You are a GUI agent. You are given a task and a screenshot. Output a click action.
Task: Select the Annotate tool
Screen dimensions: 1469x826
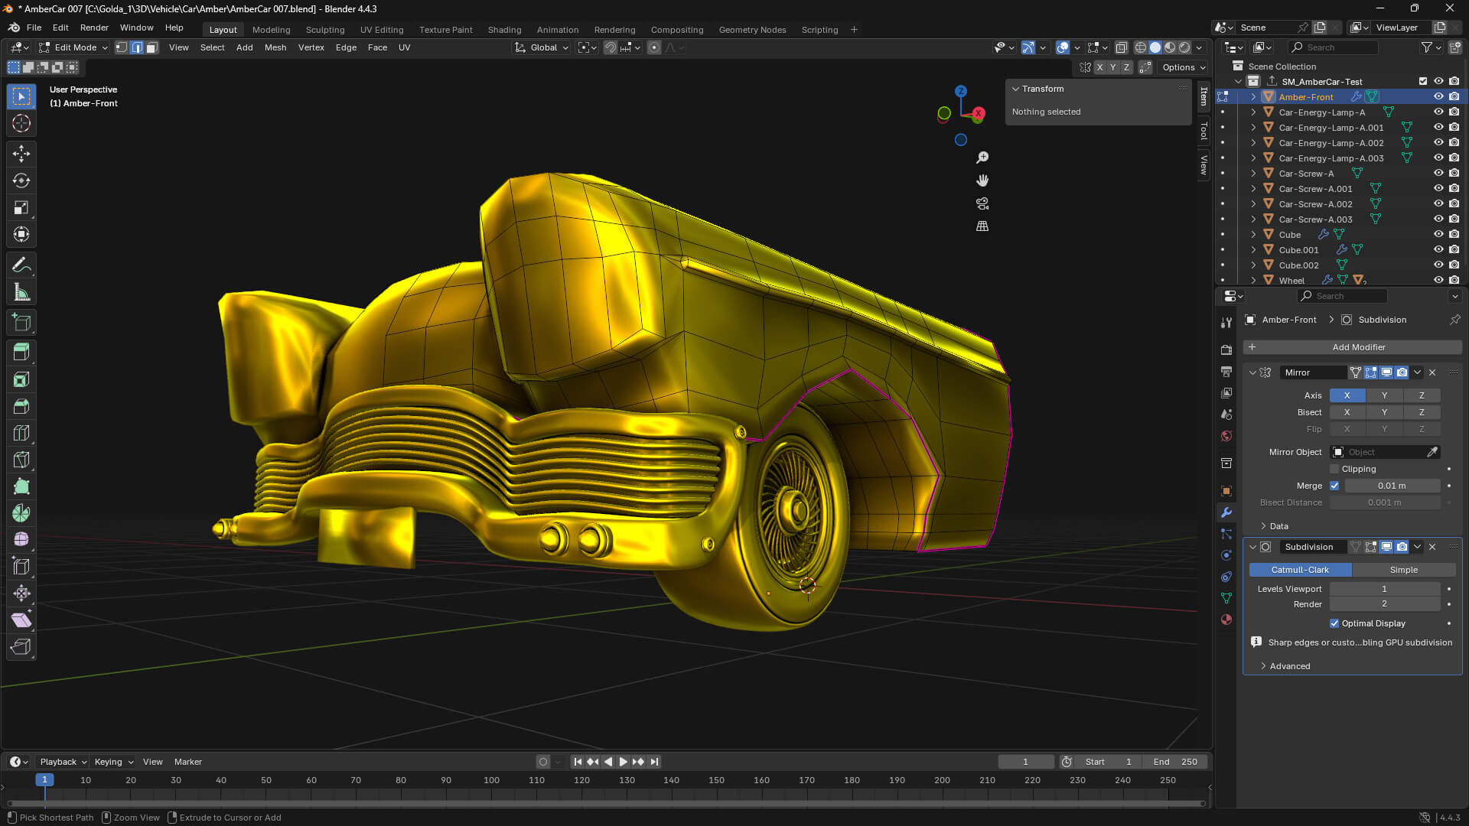pos(21,265)
